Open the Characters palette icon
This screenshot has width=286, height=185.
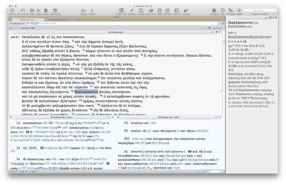141,11
